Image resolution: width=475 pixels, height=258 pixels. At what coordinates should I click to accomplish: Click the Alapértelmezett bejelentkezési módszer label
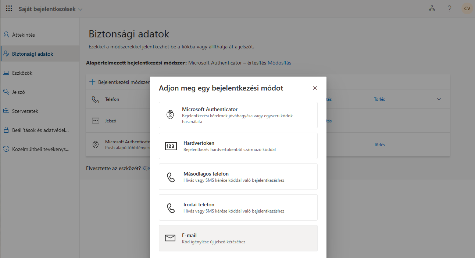pos(136,63)
